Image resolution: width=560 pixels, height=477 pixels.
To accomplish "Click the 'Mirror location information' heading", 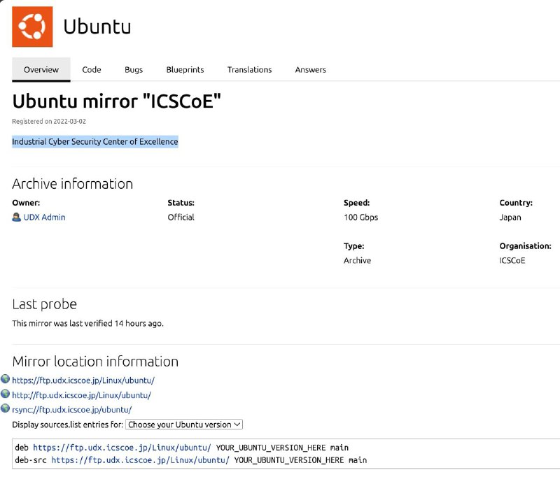I will (x=95, y=362).
